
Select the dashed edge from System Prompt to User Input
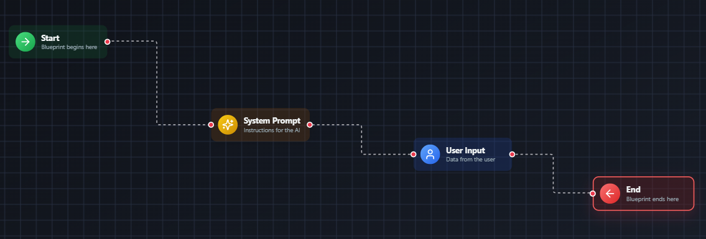coord(361,140)
